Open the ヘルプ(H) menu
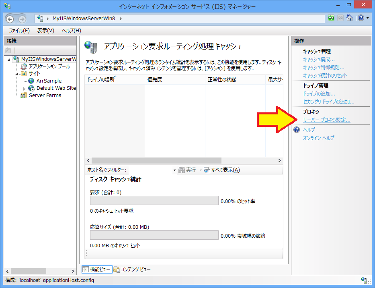Image resolution: width=375 pixels, height=288 pixels. coord(71,31)
